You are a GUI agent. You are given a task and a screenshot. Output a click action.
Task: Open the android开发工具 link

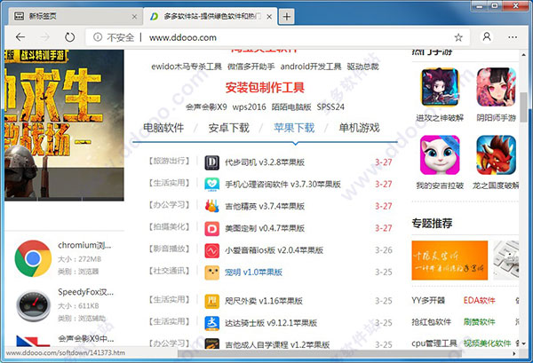[311, 67]
